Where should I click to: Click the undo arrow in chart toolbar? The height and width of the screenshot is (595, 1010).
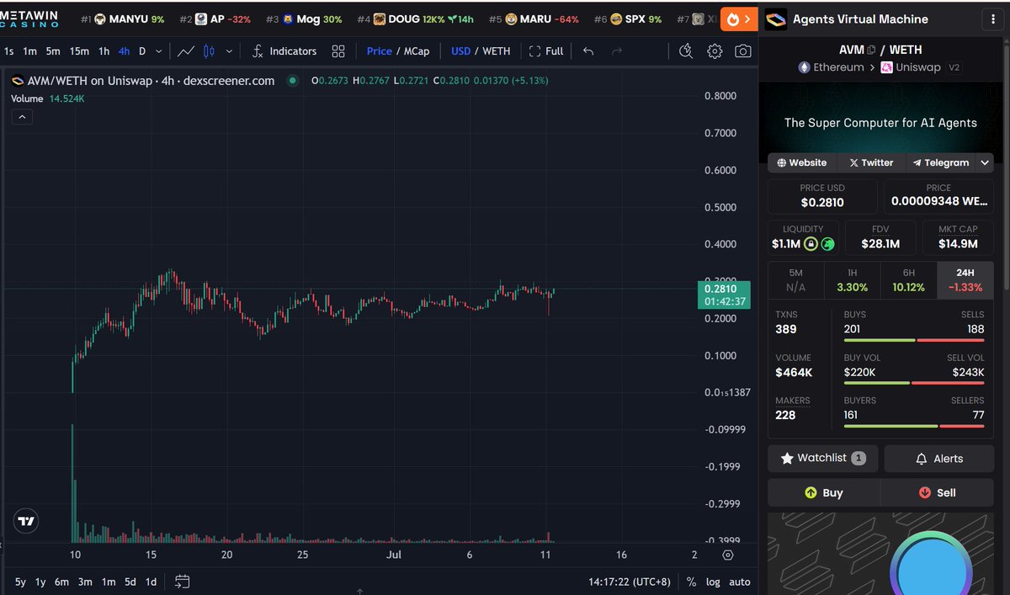(588, 51)
